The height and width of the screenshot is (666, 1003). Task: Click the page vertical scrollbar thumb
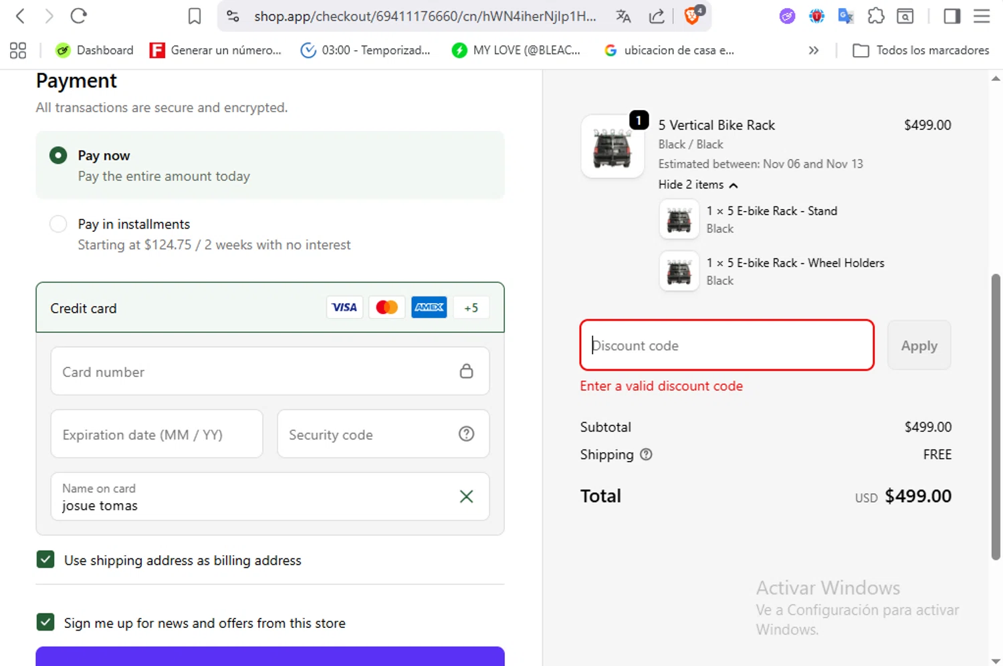point(996,417)
